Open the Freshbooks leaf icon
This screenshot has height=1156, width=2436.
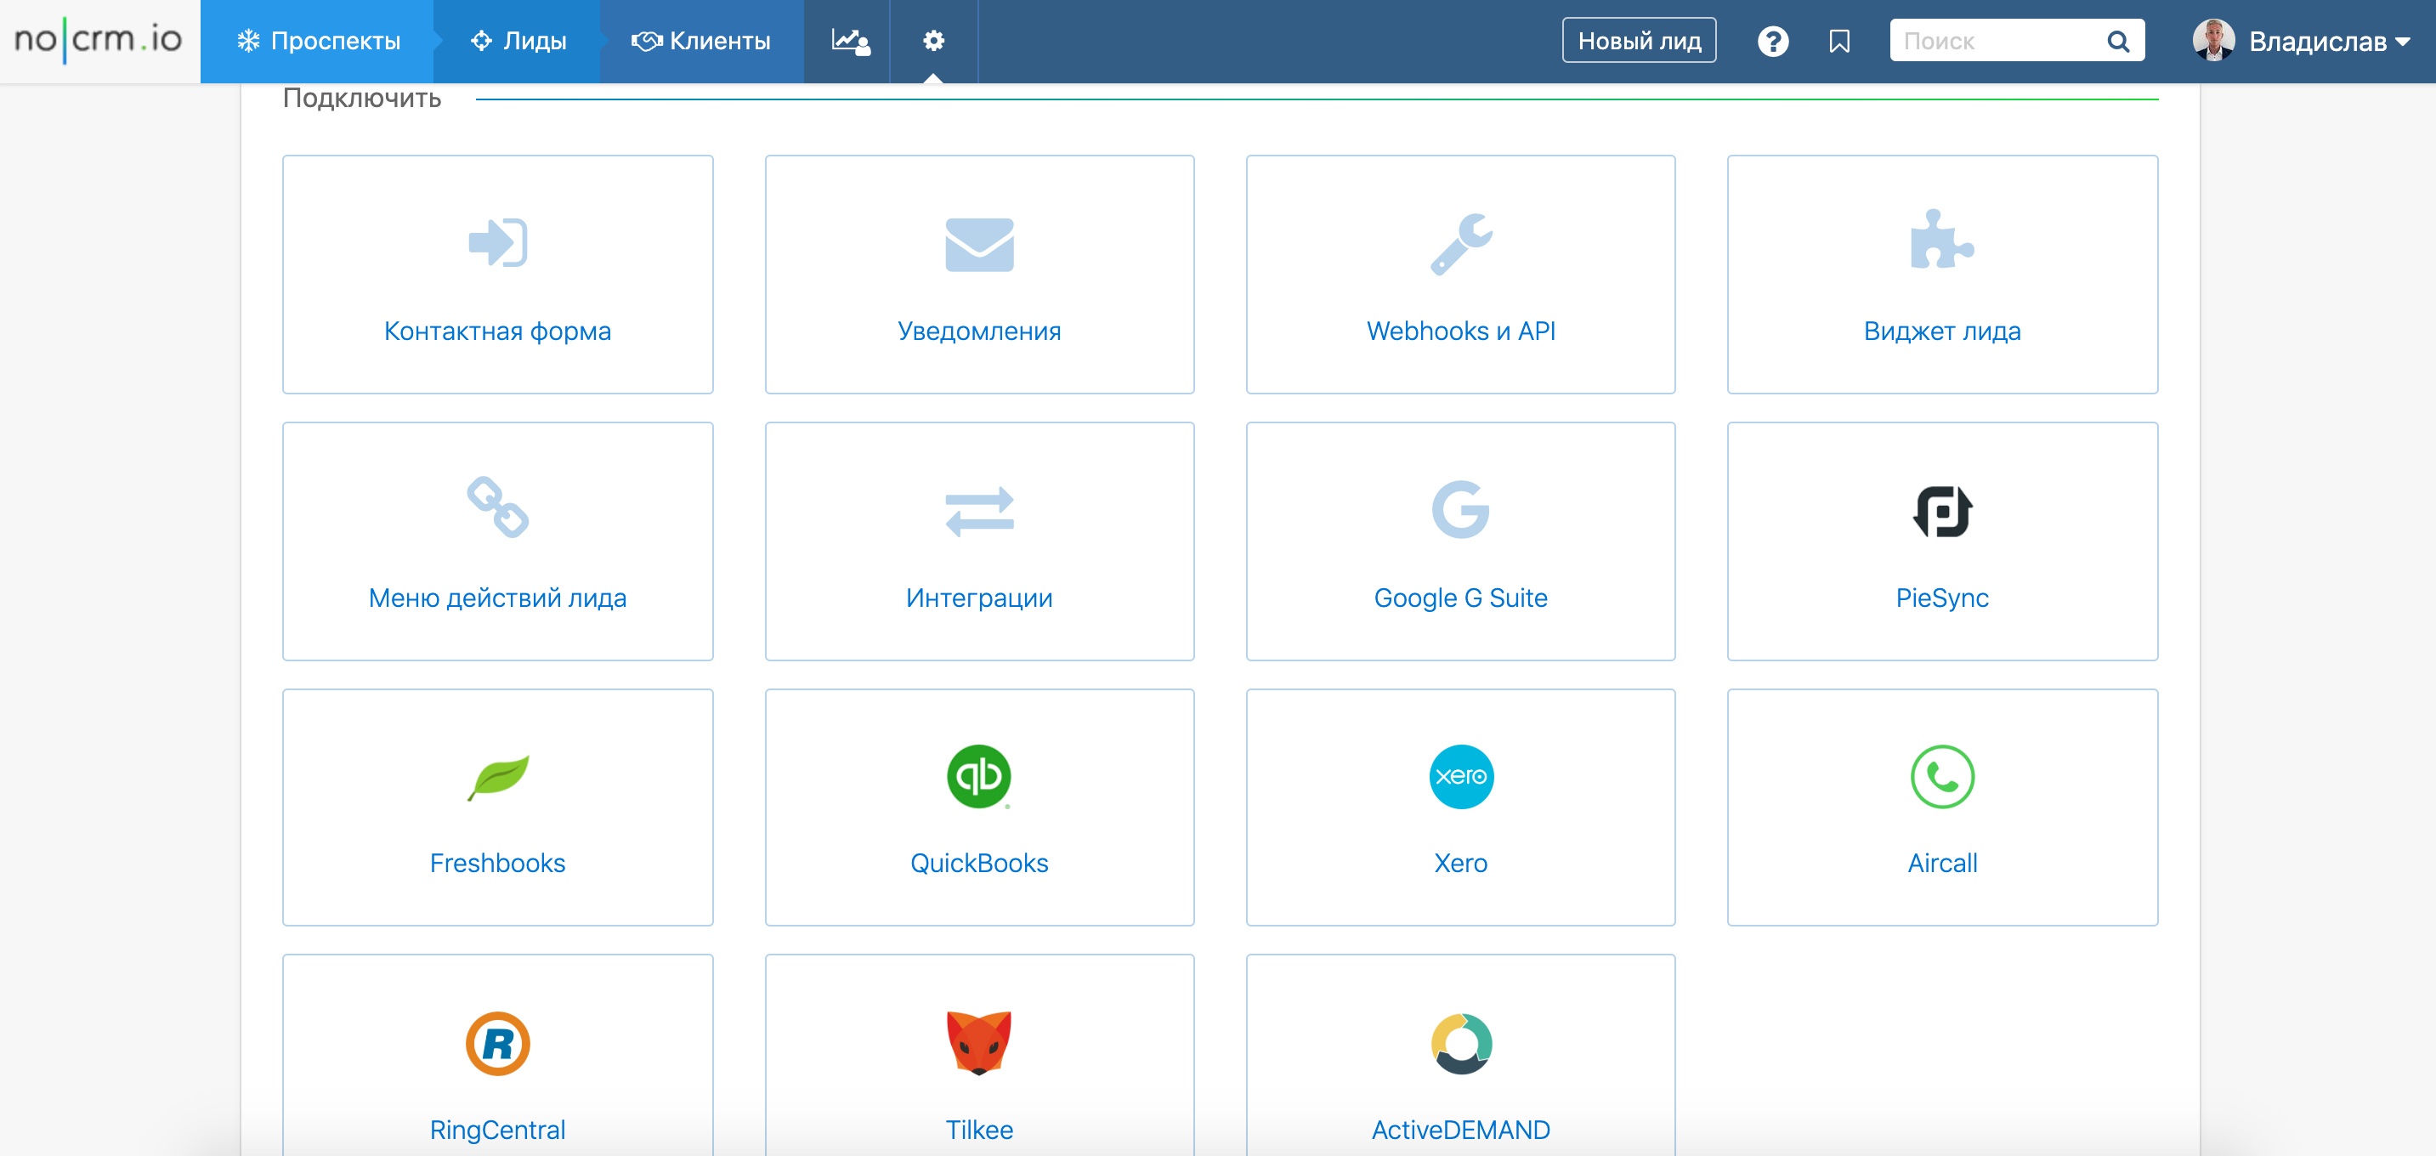tap(497, 777)
